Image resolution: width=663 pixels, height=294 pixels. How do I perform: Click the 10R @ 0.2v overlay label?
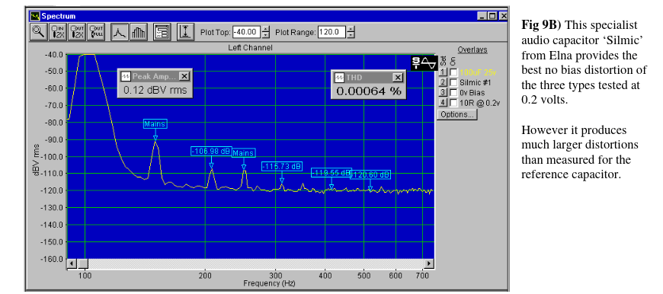479,103
